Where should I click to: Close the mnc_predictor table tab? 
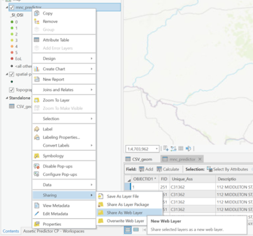[200, 159]
